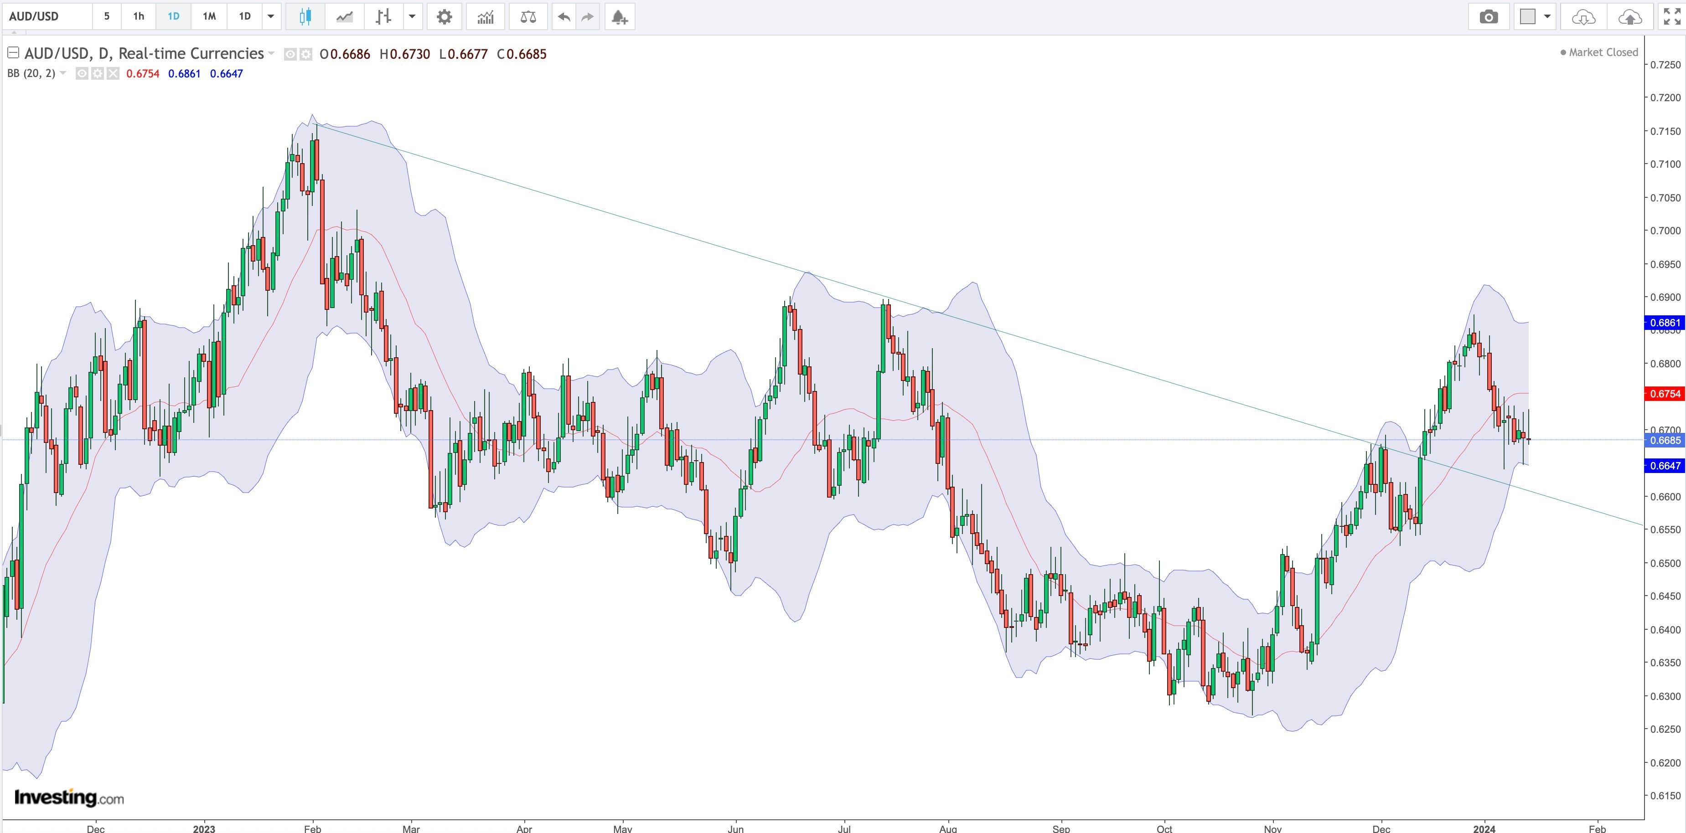The width and height of the screenshot is (1686, 833).
Task: Switch to area chart style
Action: tap(344, 16)
